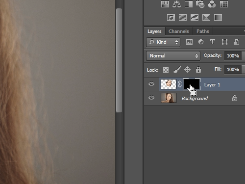Add a Photo Filter adjustment (camera icon)
The width and height of the screenshot is (245, 184).
[x=200, y=4]
